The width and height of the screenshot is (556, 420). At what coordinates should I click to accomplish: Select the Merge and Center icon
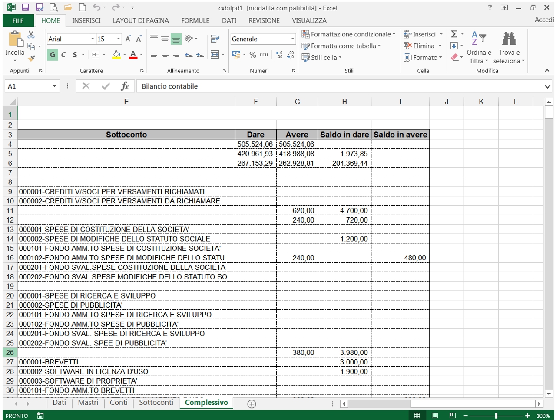click(215, 55)
